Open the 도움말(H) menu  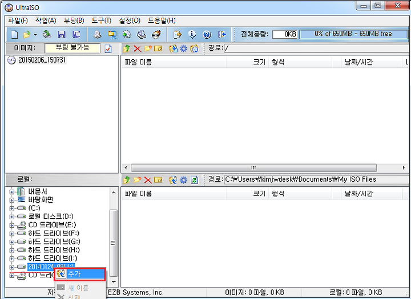point(162,21)
